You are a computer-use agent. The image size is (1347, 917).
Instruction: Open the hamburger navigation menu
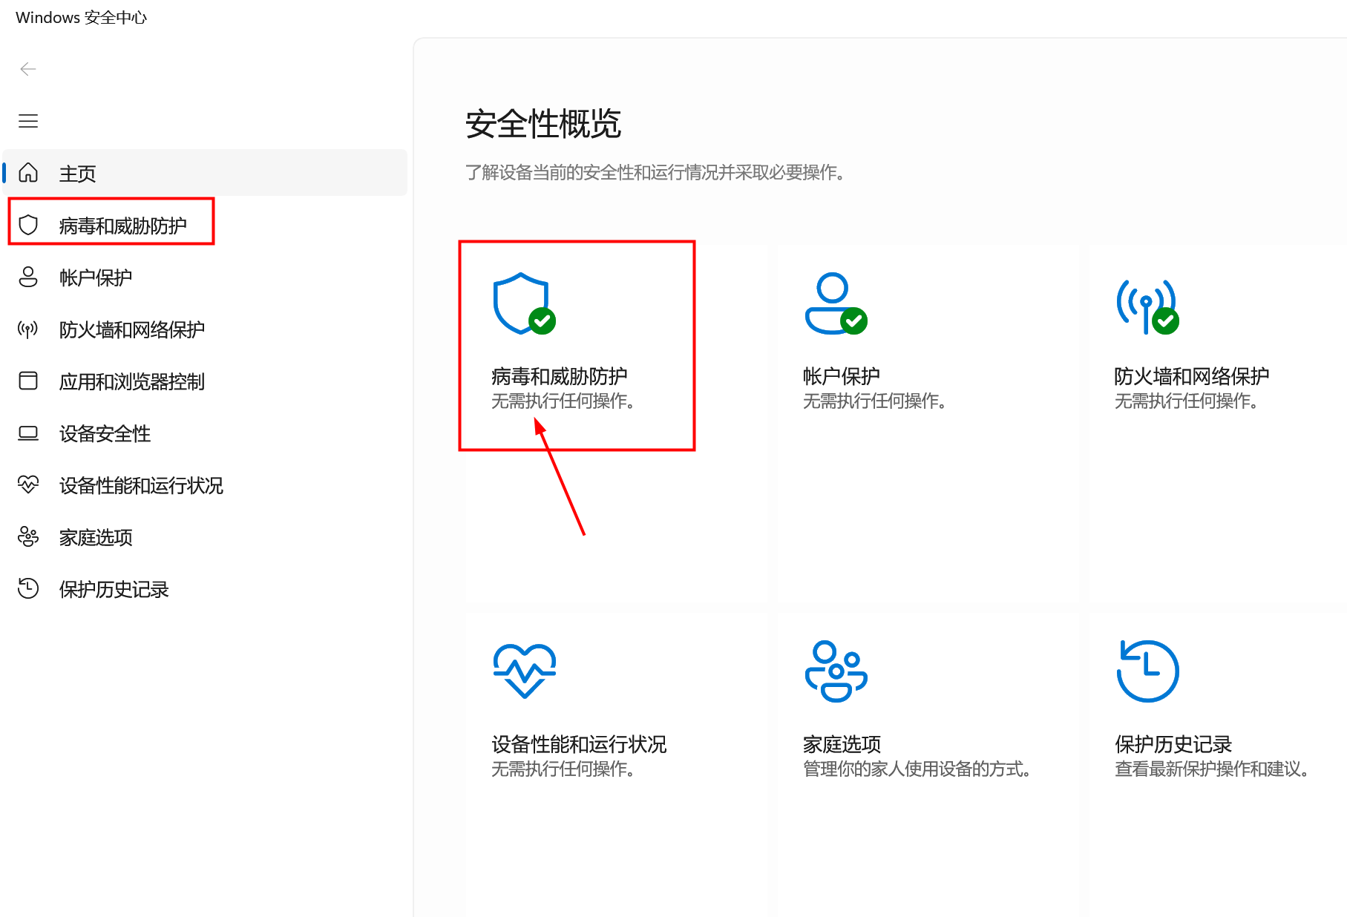click(28, 121)
